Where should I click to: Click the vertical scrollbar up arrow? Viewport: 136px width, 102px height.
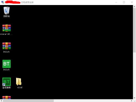[134, 7]
